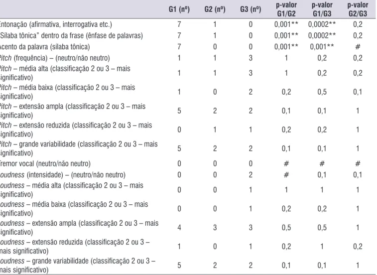Click Pitch (frequência) neutro row label
The image size is (377, 275).
tap(55, 58)
